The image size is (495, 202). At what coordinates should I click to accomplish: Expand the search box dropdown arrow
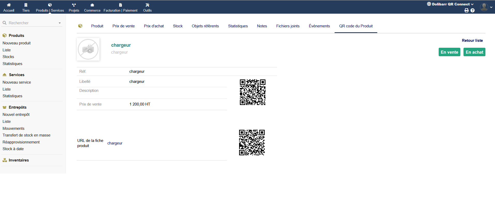pyautogui.click(x=60, y=23)
